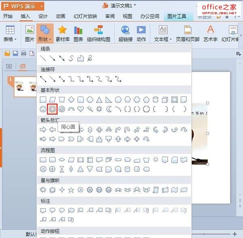This screenshot has width=243, height=238.
Task: Click the 动作 action button
Action: click(141, 34)
